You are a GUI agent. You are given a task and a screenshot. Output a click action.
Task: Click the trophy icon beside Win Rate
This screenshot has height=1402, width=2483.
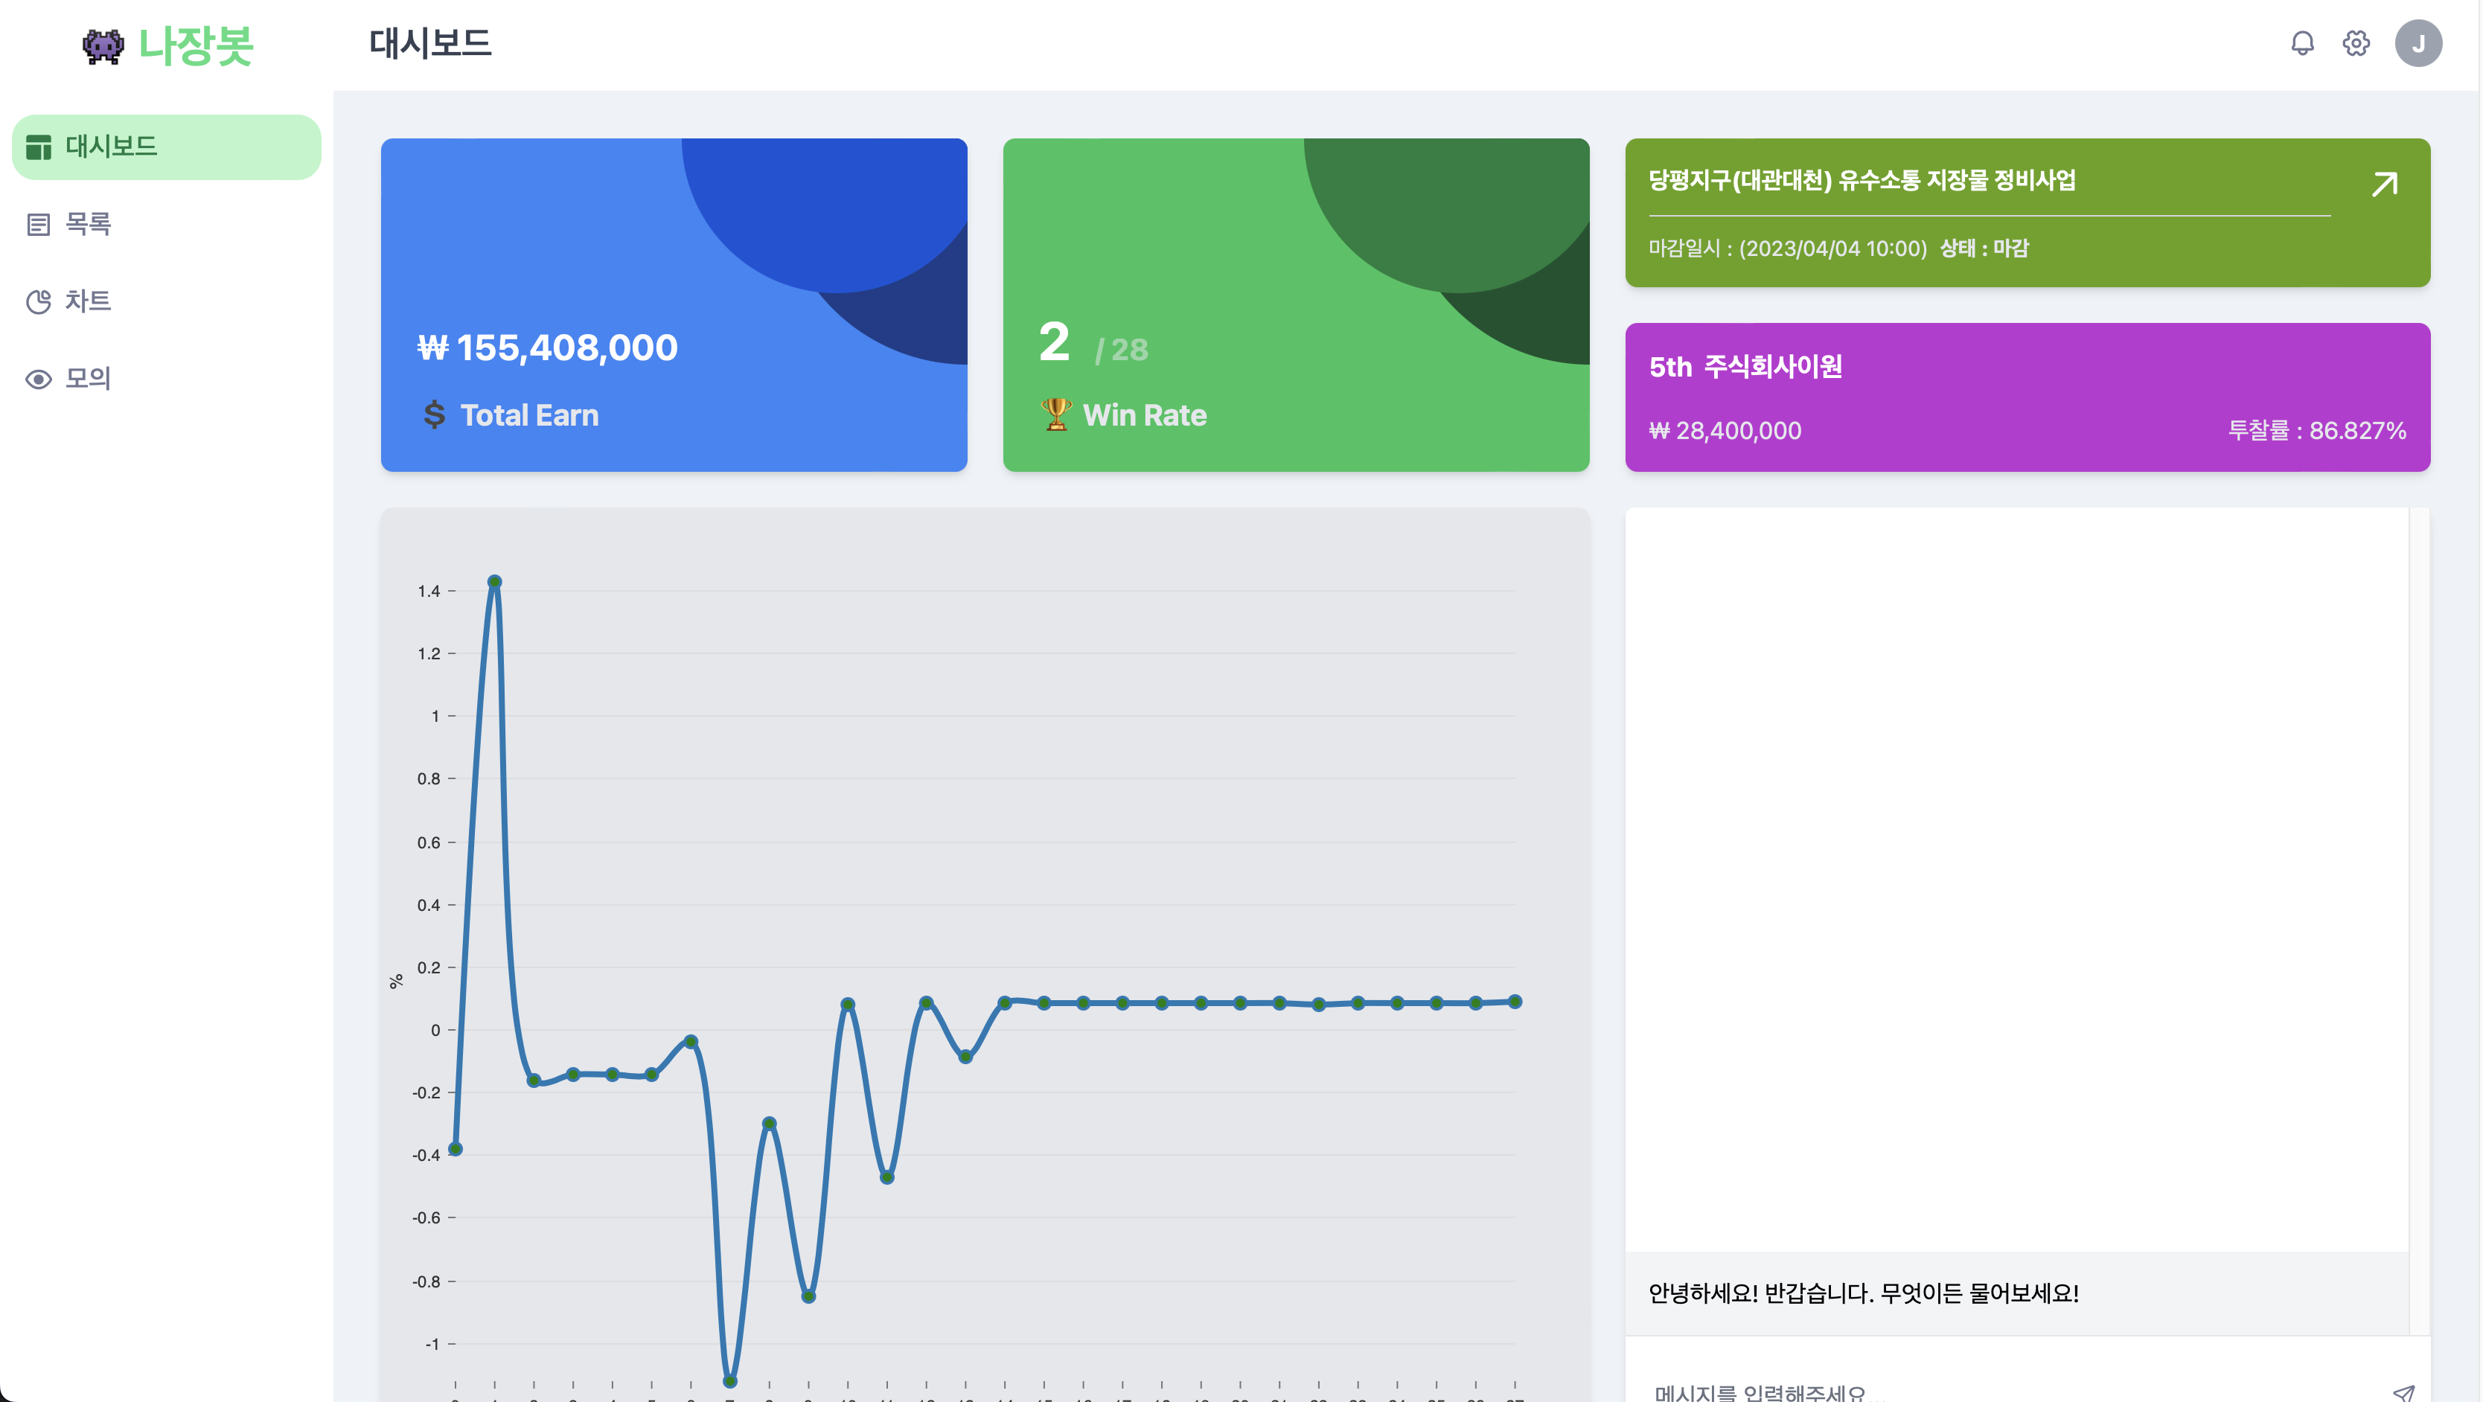pyautogui.click(x=1056, y=414)
